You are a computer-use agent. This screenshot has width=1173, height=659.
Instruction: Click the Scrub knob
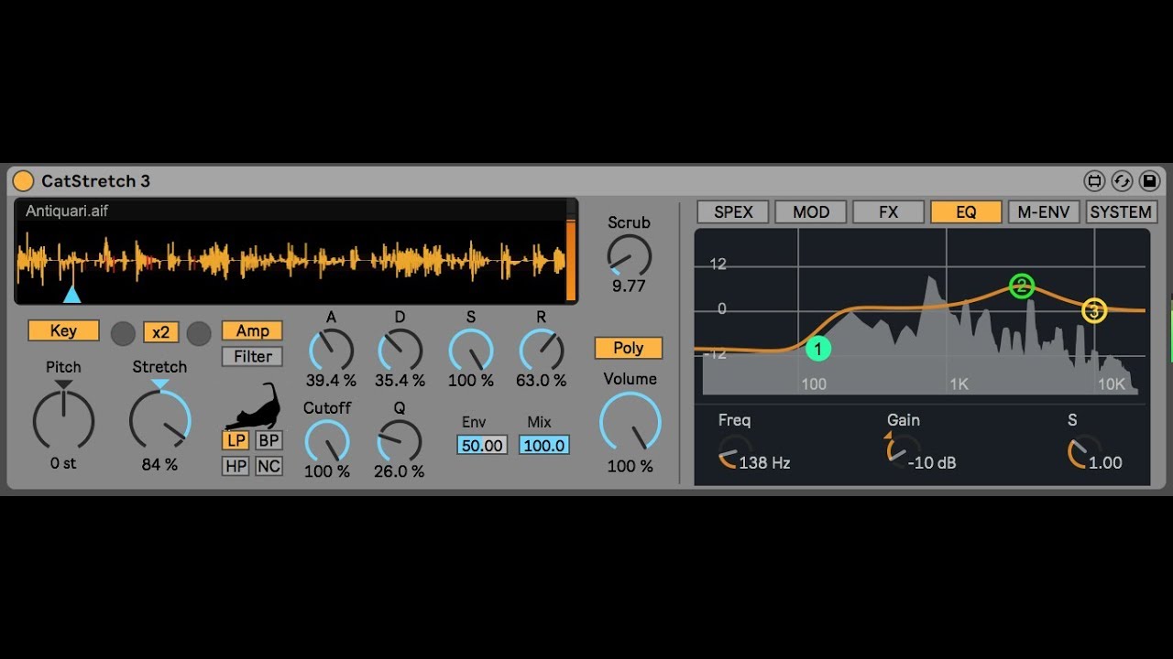[630, 255]
